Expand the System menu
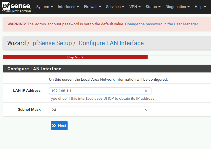 [44, 7]
